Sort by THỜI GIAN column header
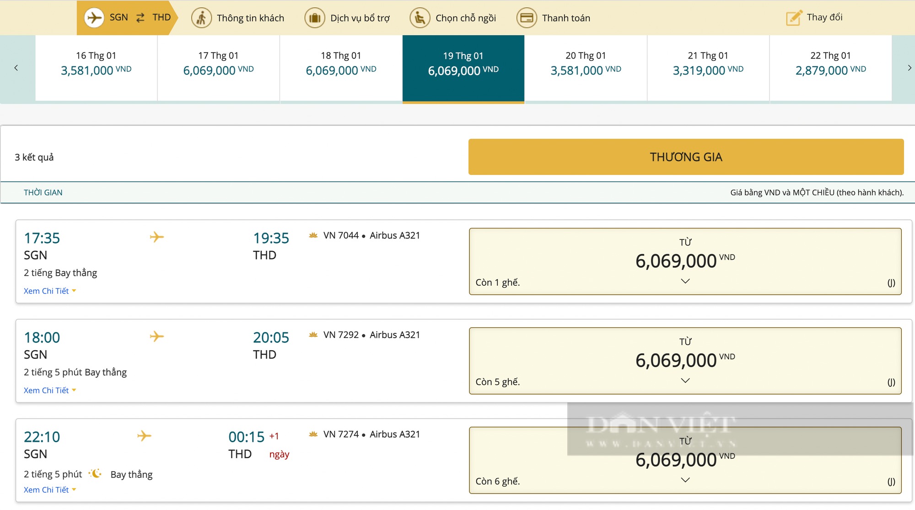915x510 pixels. tap(43, 193)
